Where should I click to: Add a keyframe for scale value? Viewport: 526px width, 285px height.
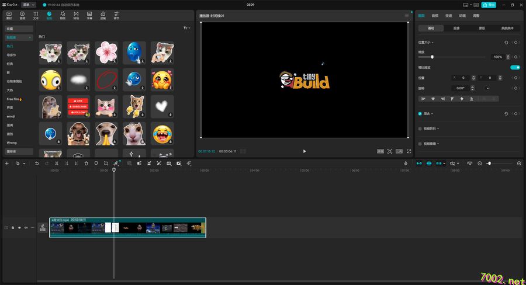point(515,57)
